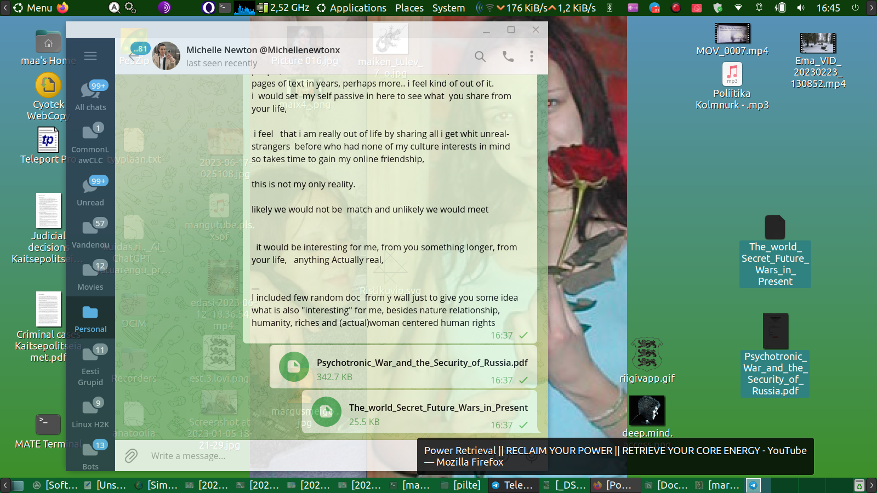Switch to the Tele… taskbar window
The height and width of the screenshot is (493, 877).
pyautogui.click(x=512, y=485)
